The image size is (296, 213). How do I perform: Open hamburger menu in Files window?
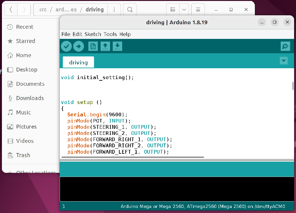click(198, 10)
